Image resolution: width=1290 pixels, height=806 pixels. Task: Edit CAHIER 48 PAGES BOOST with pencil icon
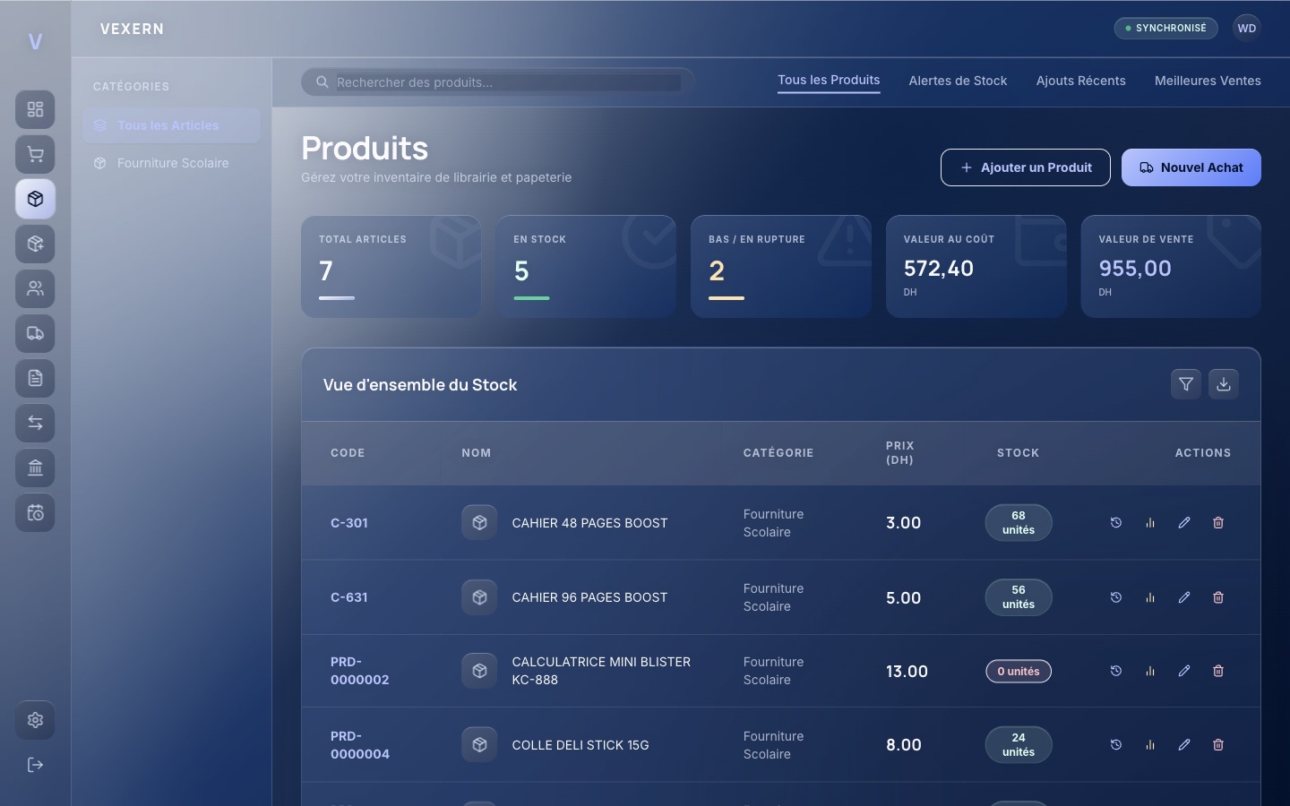point(1184,523)
